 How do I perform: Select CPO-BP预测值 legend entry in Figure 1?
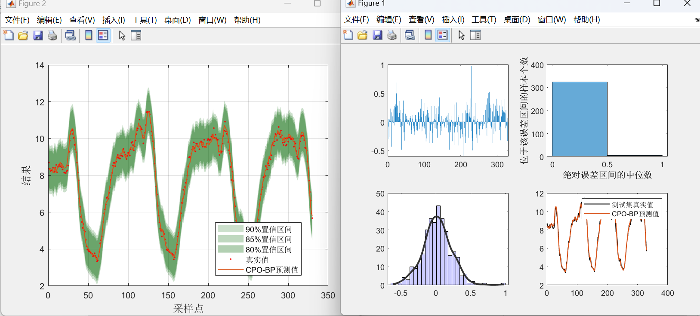point(635,214)
